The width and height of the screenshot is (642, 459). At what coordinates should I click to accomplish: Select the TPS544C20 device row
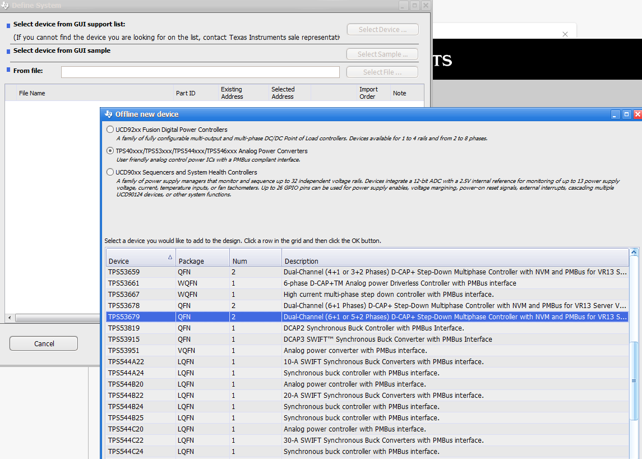click(367, 429)
